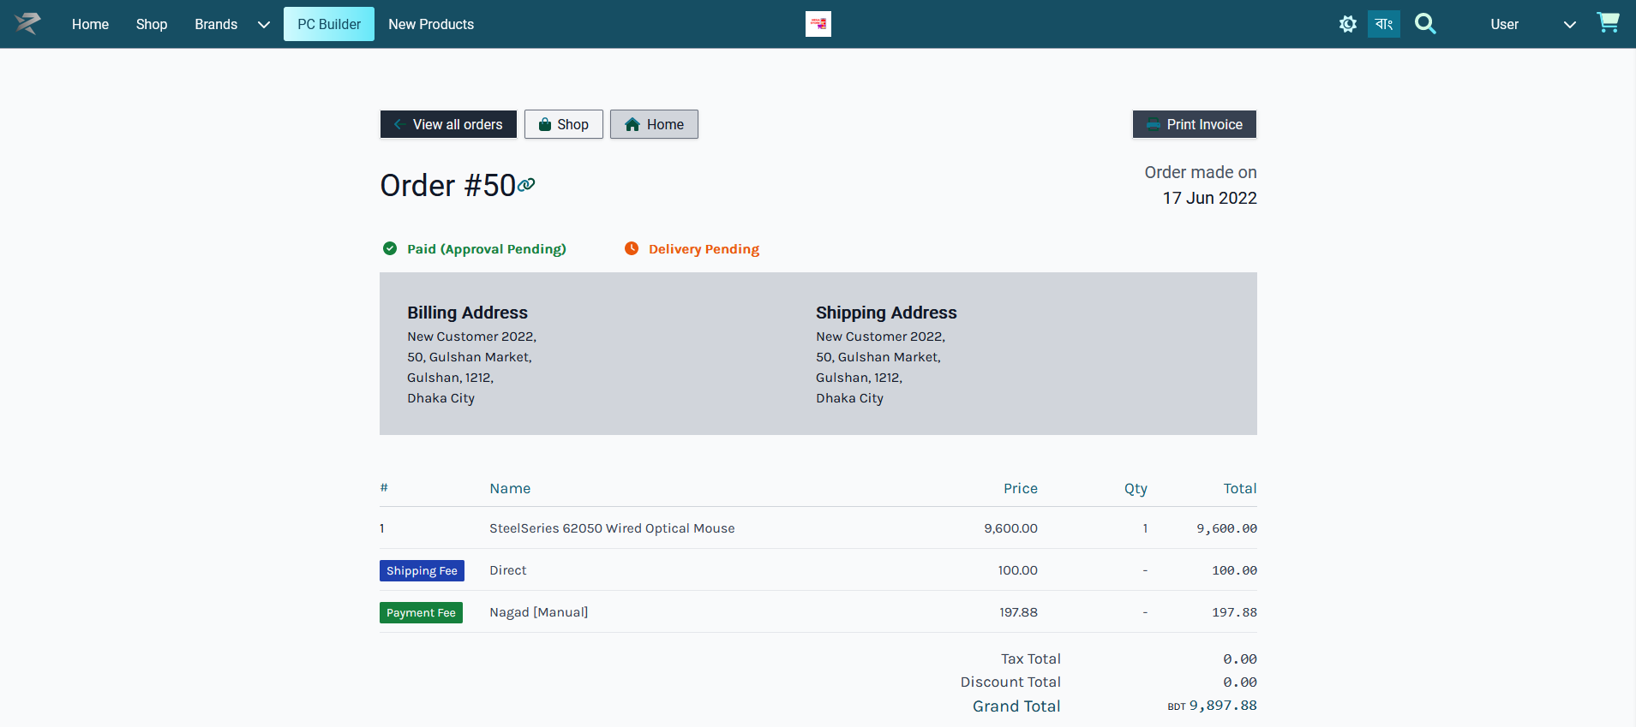Open the theme settings gear icon
The width and height of the screenshot is (1636, 727).
pos(1348,24)
